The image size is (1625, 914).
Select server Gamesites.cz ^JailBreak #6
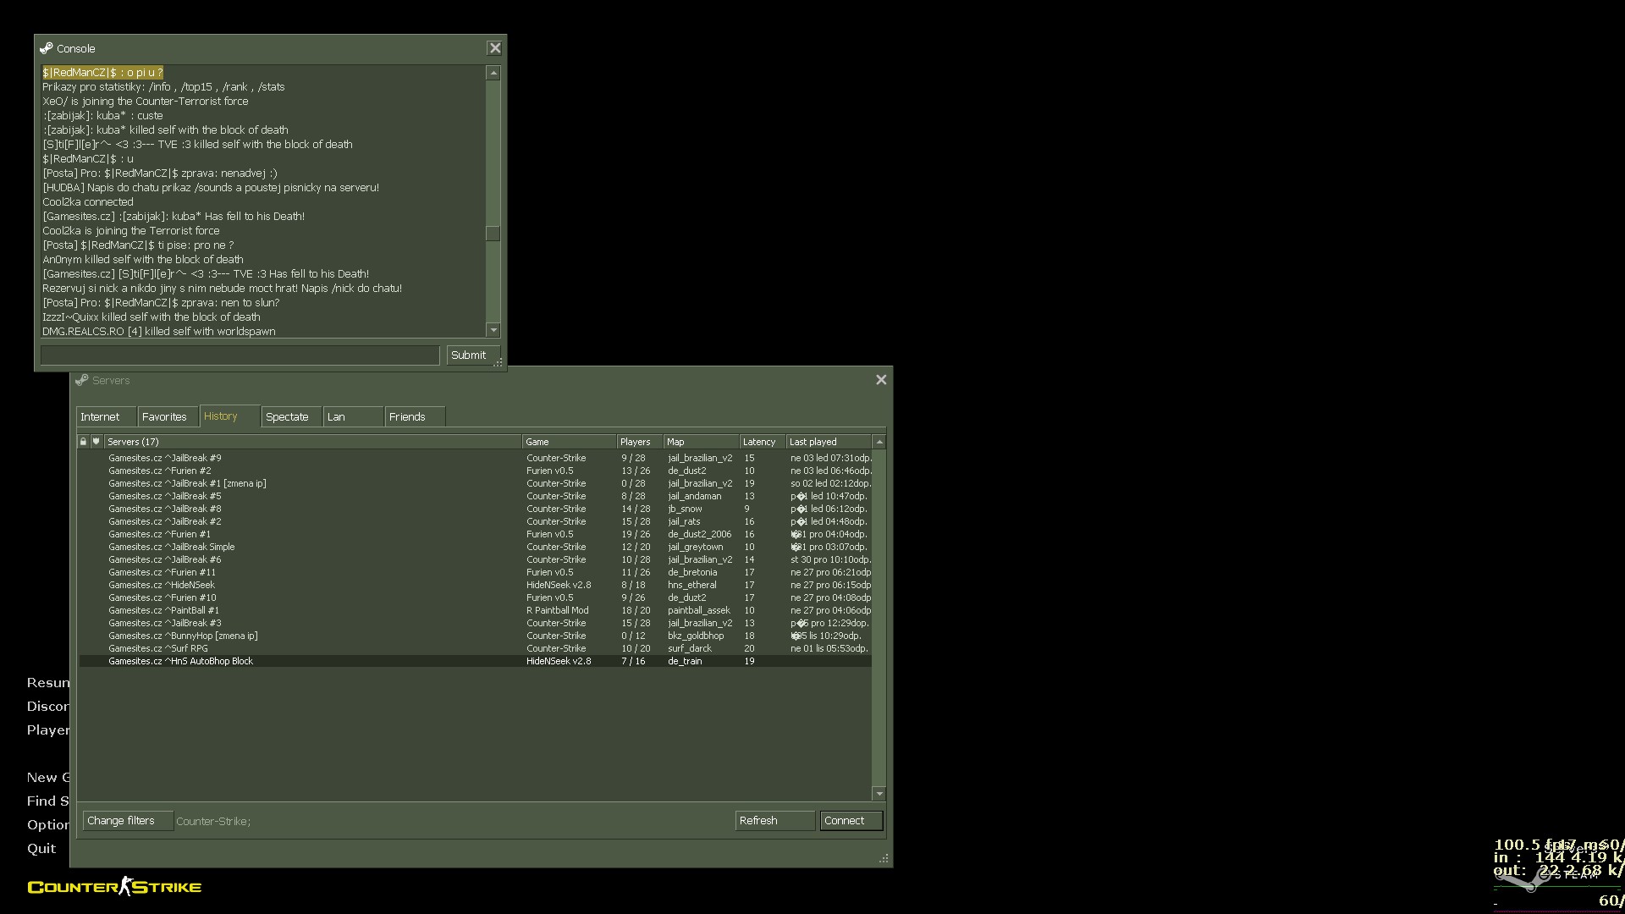pyautogui.click(x=475, y=559)
